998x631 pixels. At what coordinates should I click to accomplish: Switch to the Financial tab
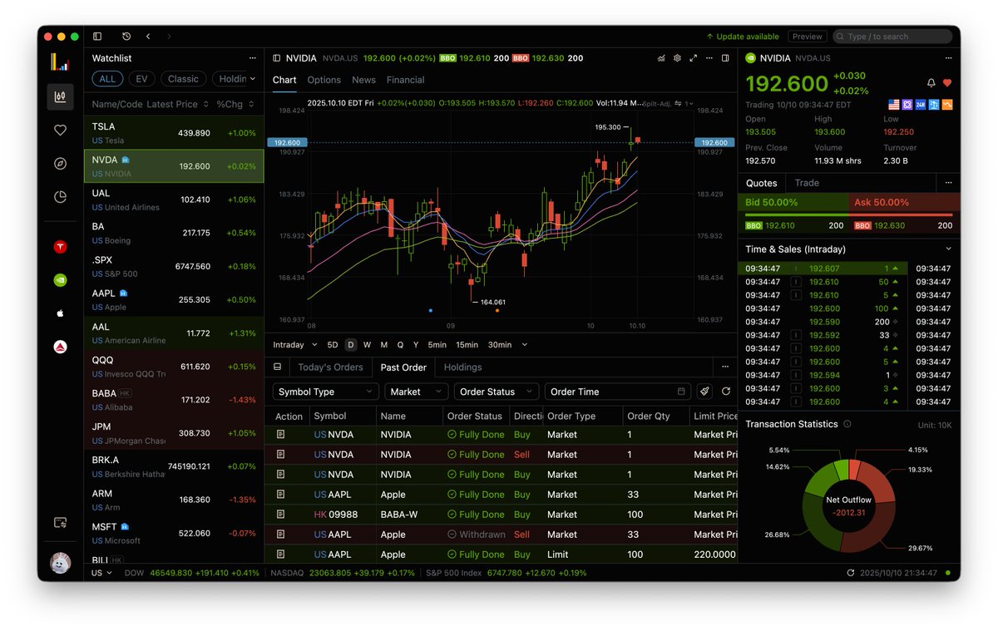(x=406, y=80)
